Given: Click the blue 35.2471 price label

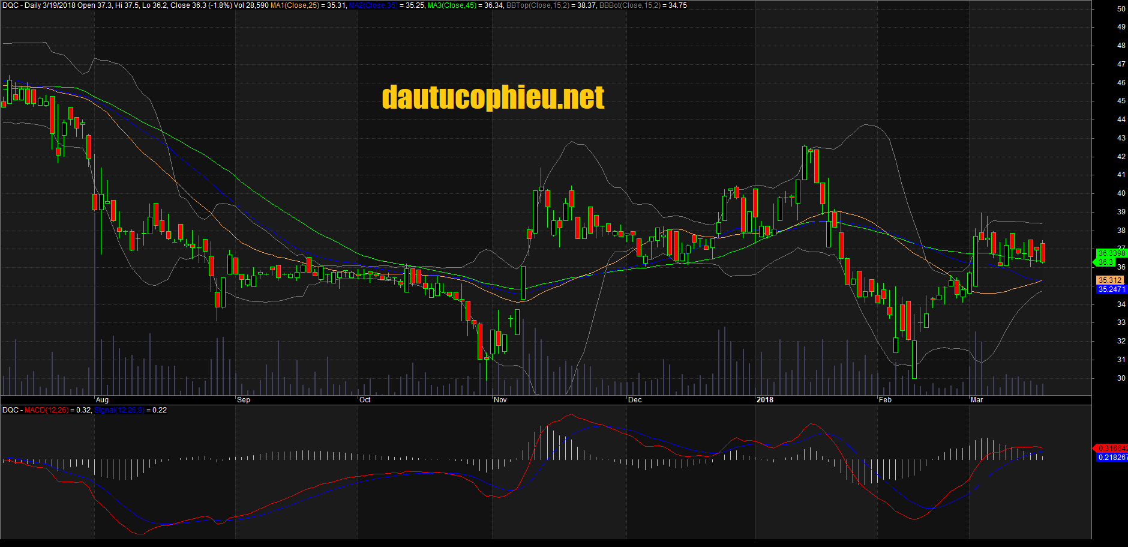Looking at the screenshot, I should [1111, 289].
